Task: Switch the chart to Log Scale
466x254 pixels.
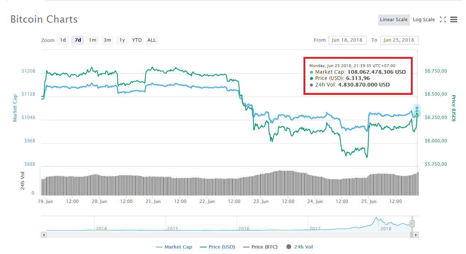Action: click(x=424, y=19)
